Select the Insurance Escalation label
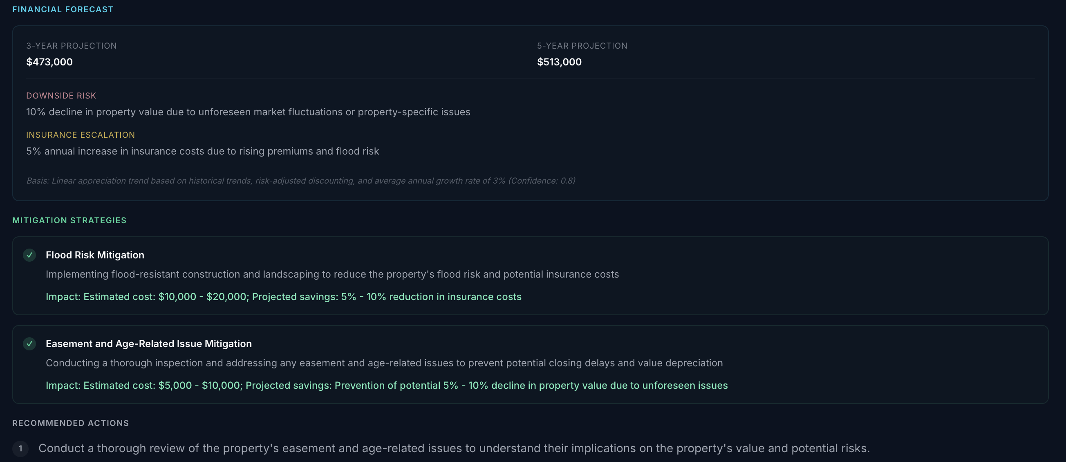Screen dimensions: 1066x462 click(81, 135)
